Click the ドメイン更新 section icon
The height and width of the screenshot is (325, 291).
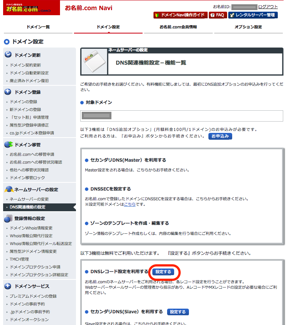point(8,54)
